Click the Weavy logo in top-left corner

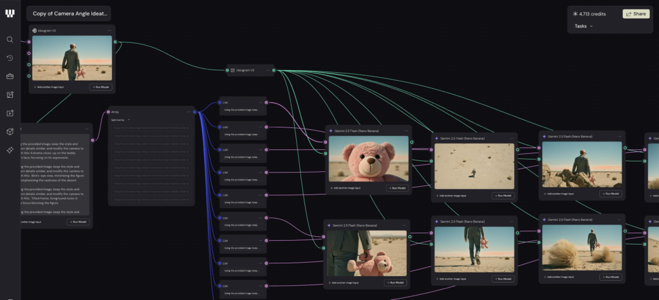pyautogui.click(x=10, y=14)
